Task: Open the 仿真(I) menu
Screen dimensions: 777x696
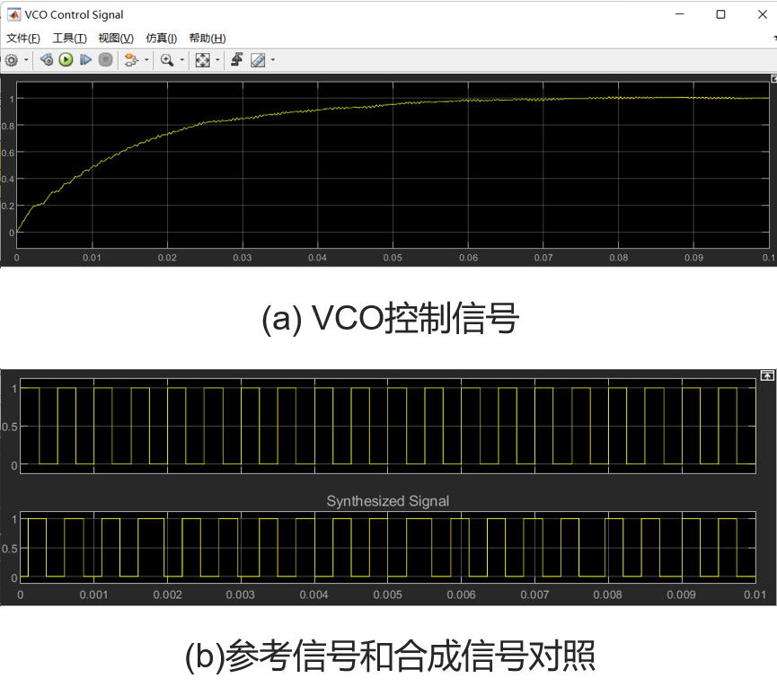Action: (x=162, y=38)
